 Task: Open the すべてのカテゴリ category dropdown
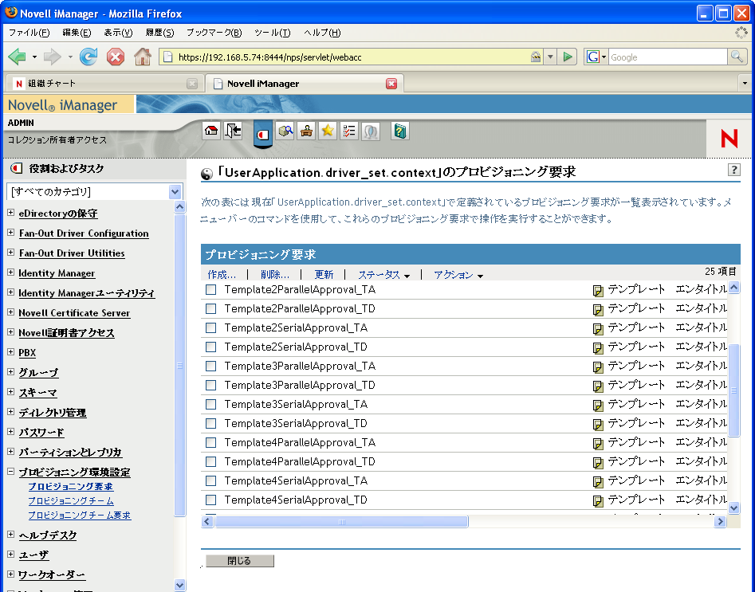click(x=94, y=191)
